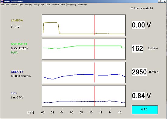
Task: Maximize the Bingo S window
Action: [x=162, y=2]
